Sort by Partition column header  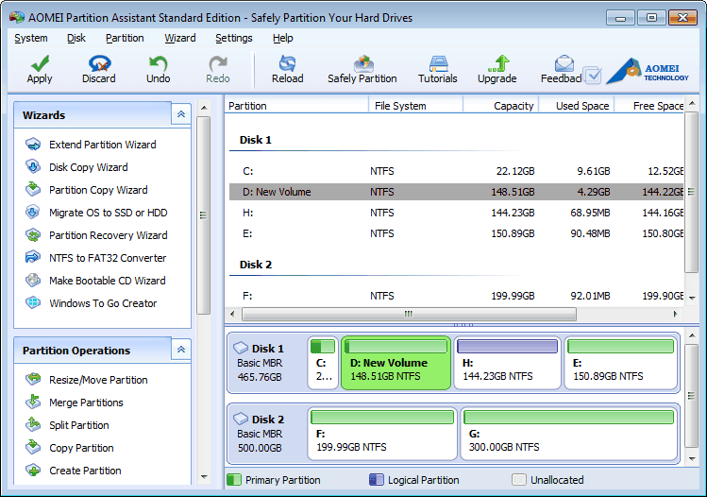click(296, 106)
